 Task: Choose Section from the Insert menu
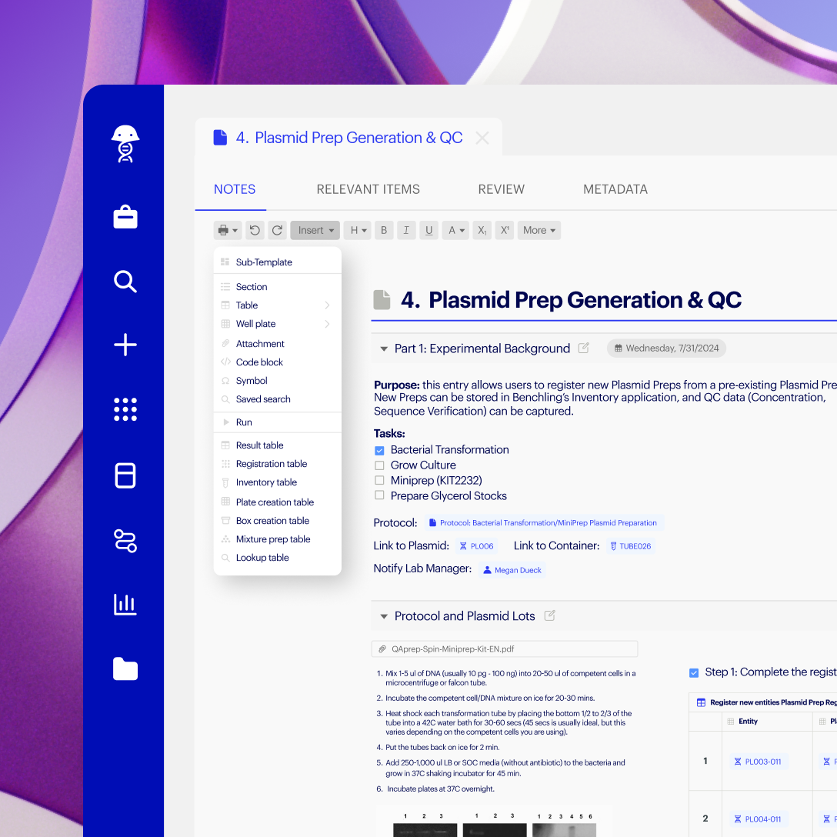(278, 287)
